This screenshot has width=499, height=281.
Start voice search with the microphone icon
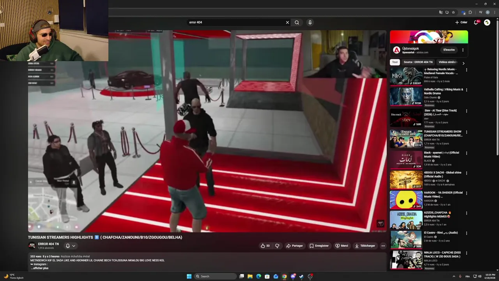pyautogui.click(x=310, y=22)
